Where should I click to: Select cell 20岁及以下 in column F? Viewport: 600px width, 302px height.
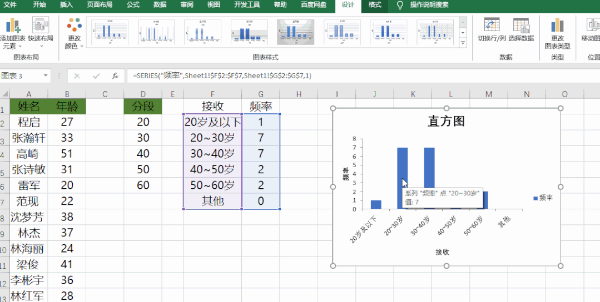tap(213, 122)
